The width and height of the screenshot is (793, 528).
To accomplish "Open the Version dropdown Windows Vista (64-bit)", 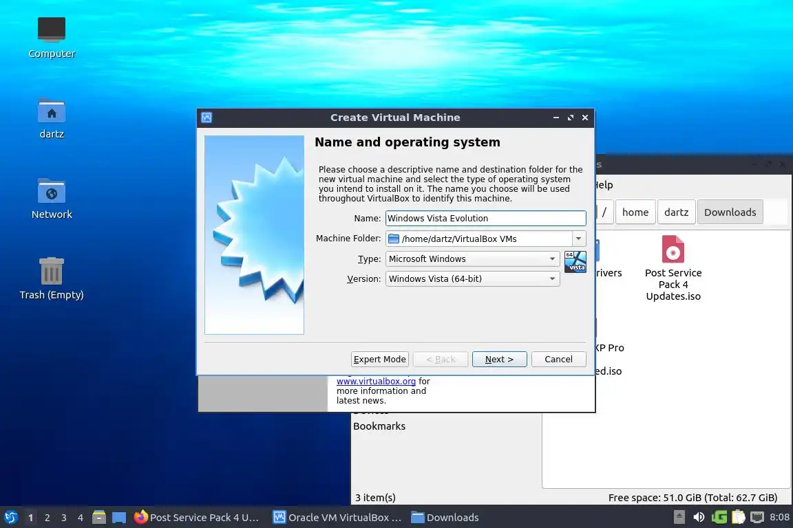I will (472, 279).
